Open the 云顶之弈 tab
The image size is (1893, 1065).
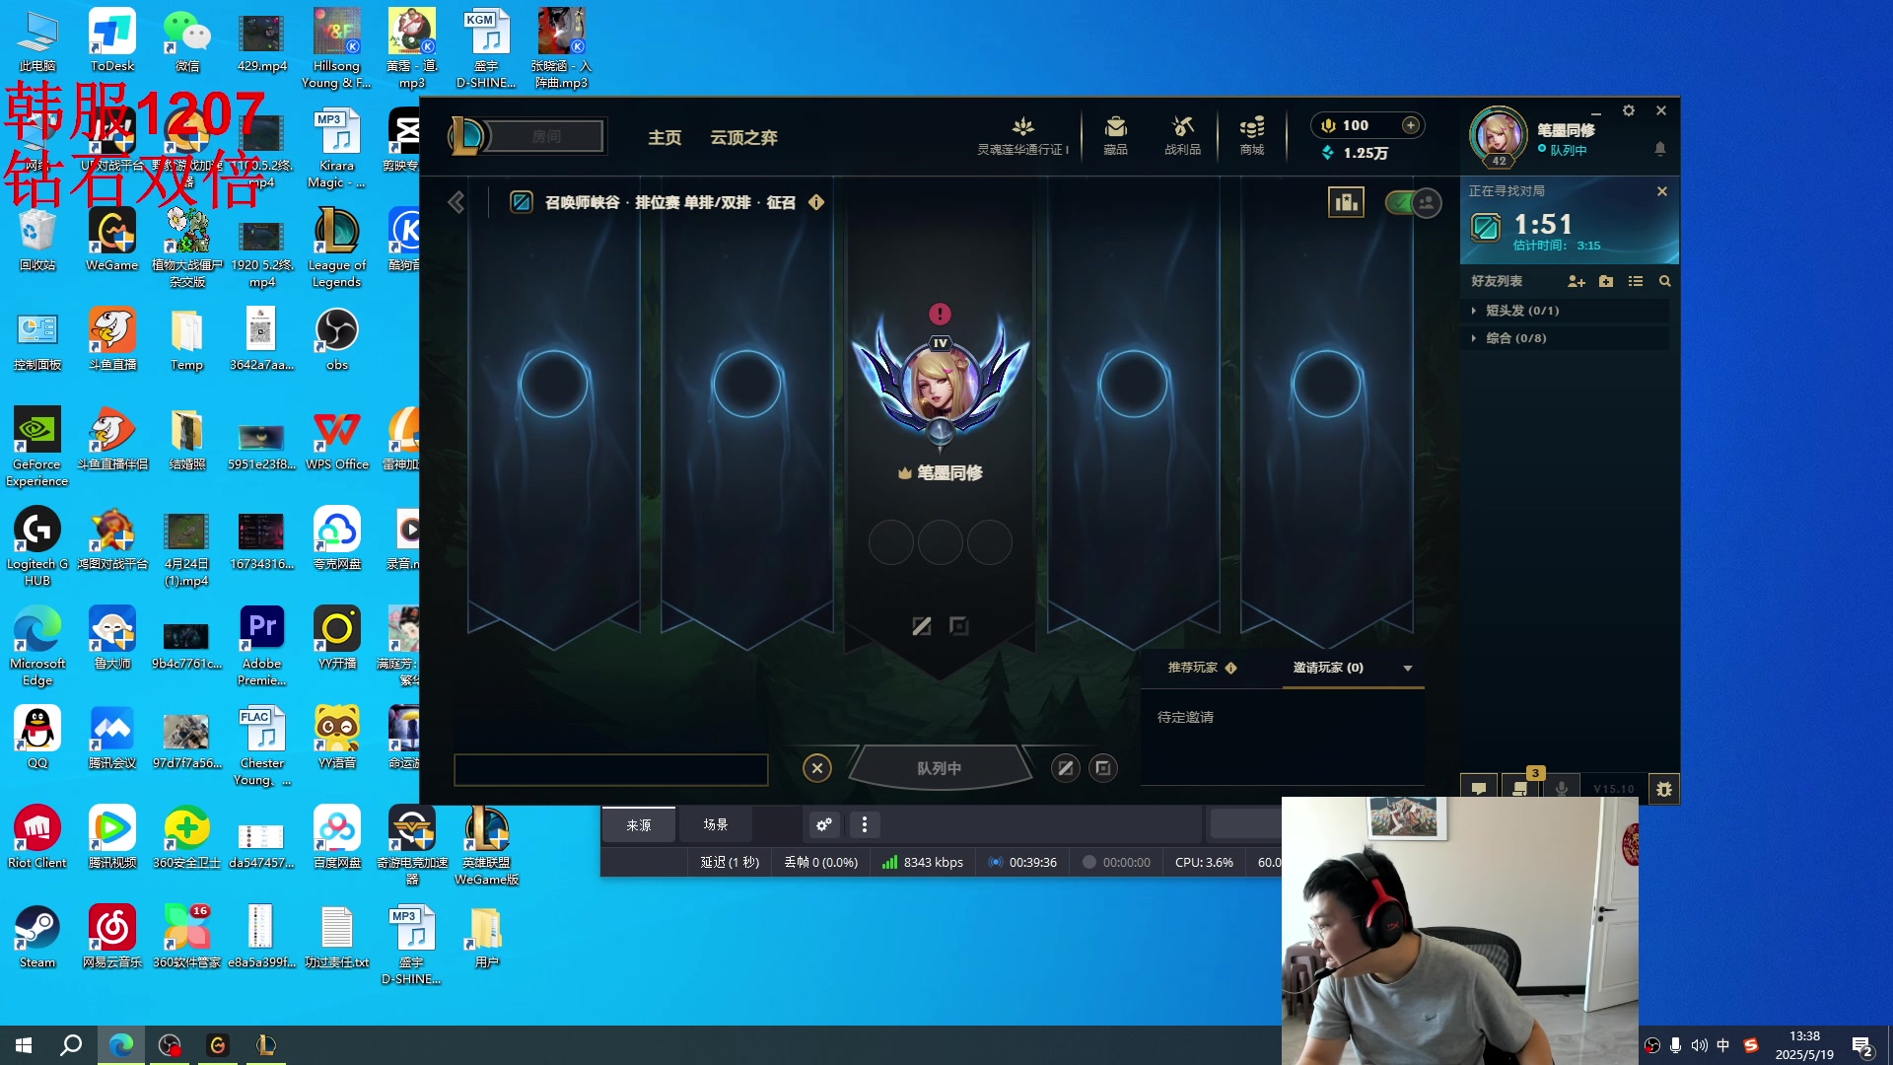[x=744, y=138]
